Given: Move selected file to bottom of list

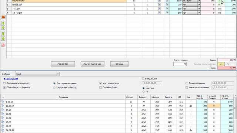Looking at the screenshot, I should point(3,38).
